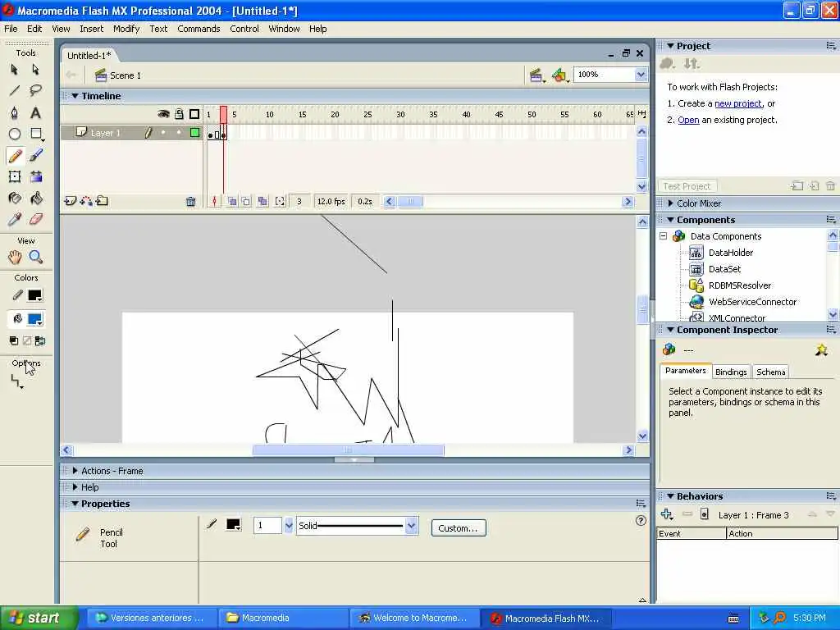Viewport: 840px width, 630px height.
Task: Click the Black and White colors button
Action: point(14,340)
